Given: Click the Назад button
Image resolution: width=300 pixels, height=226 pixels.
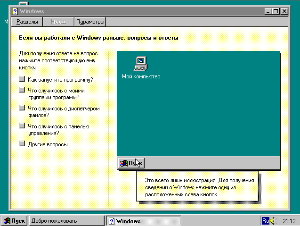Looking at the screenshot, I should pyautogui.click(x=58, y=22).
